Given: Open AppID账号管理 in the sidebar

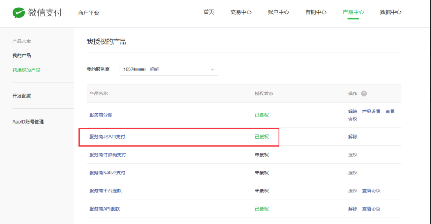Looking at the screenshot, I should pyautogui.click(x=28, y=122).
